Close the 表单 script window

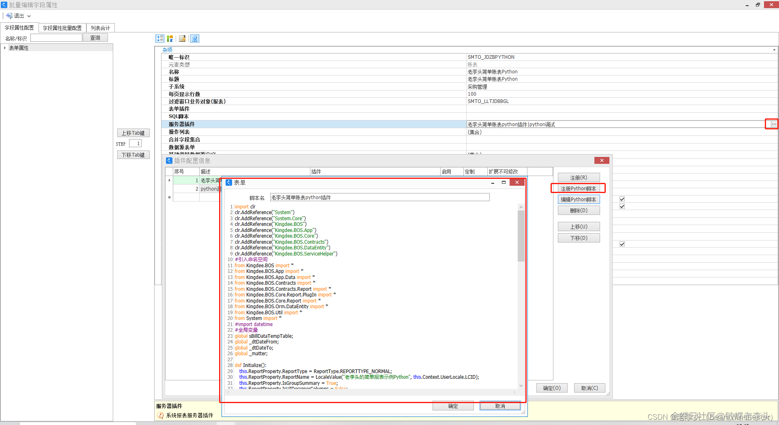tap(517, 182)
